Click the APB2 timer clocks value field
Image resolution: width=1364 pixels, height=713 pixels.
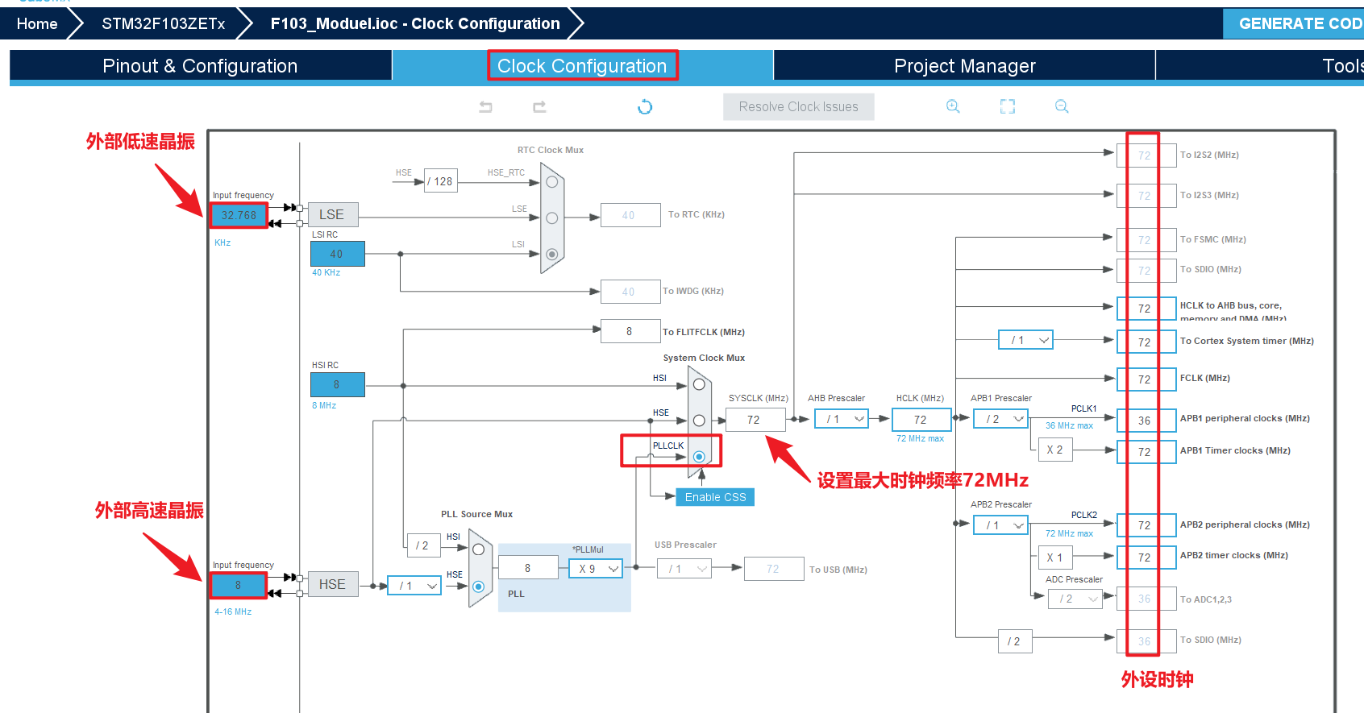(1146, 557)
